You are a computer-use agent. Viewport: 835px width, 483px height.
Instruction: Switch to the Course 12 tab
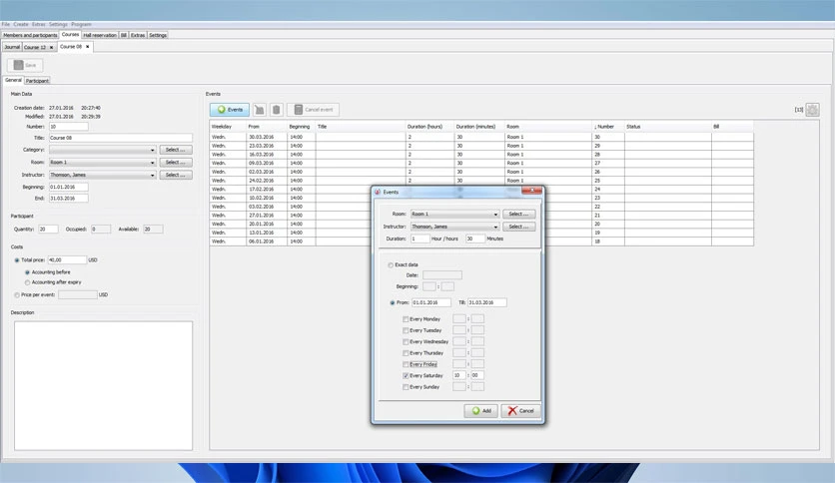pyautogui.click(x=35, y=47)
